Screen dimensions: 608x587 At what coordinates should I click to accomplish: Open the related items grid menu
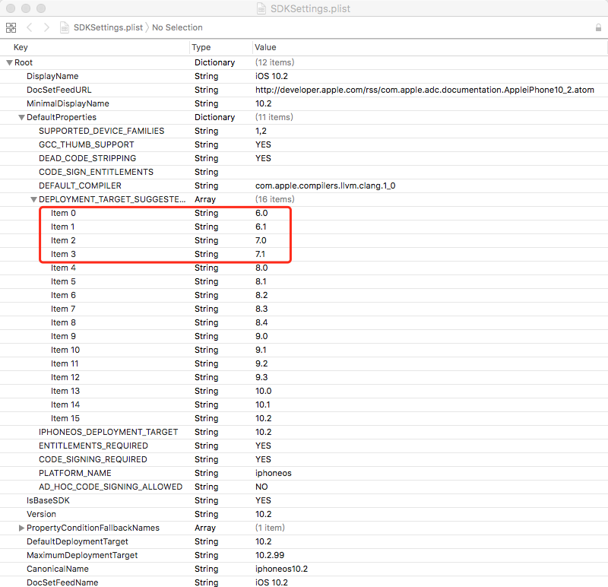(11, 27)
